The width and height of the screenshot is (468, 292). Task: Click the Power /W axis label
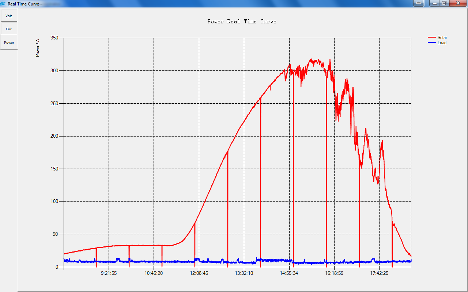(x=38, y=47)
